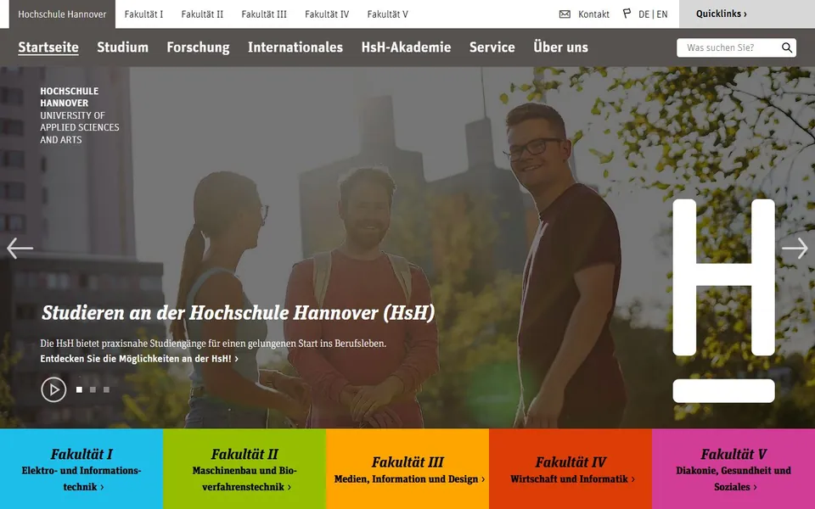This screenshot has width=815, height=509.
Task: Go to previous slide with left arrow
Action: (x=20, y=249)
